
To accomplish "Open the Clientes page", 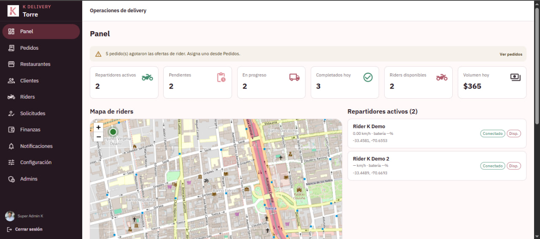I will [x=41, y=81].
